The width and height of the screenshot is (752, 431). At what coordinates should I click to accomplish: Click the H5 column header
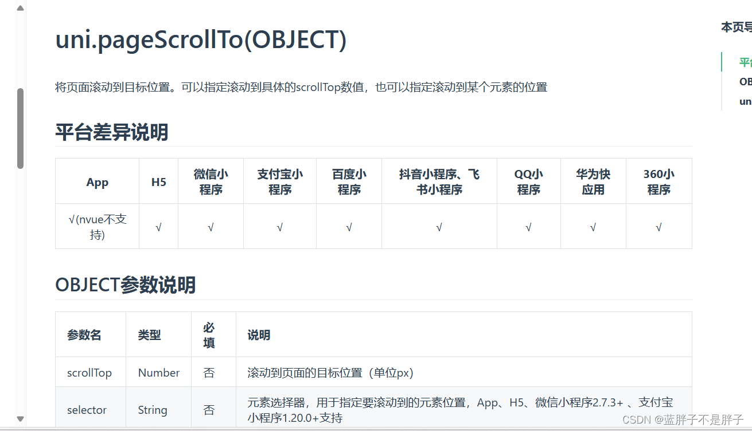pyautogui.click(x=159, y=182)
